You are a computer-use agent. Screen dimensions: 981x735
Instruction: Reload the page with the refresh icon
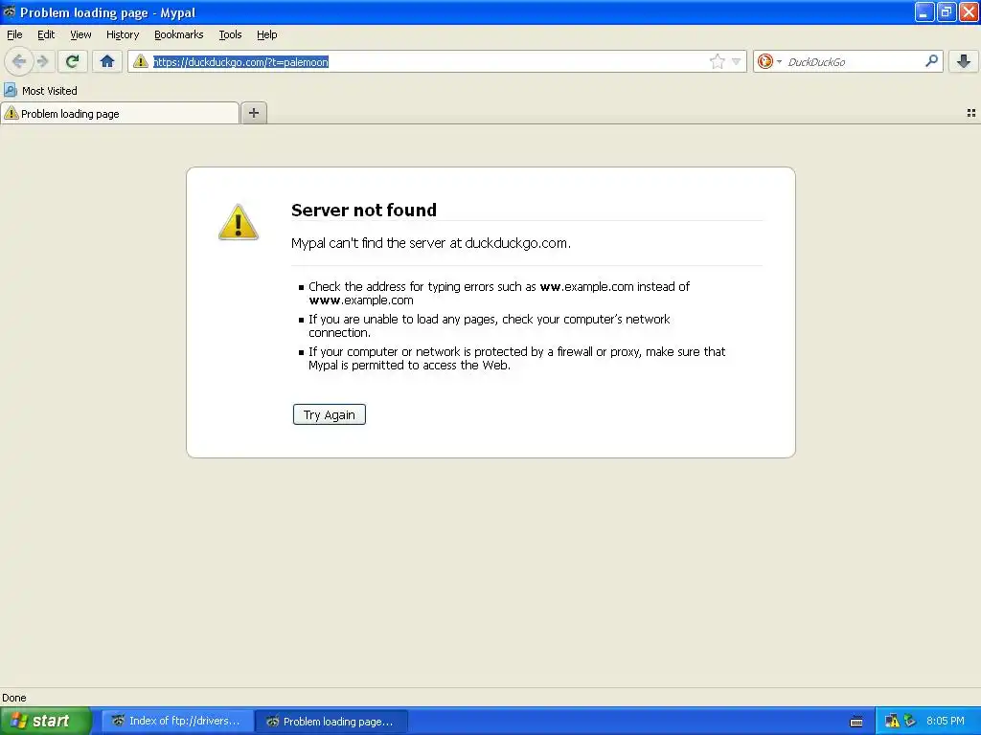tap(73, 61)
